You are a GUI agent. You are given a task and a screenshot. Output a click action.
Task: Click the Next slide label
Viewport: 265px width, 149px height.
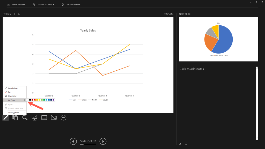(185, 14)
